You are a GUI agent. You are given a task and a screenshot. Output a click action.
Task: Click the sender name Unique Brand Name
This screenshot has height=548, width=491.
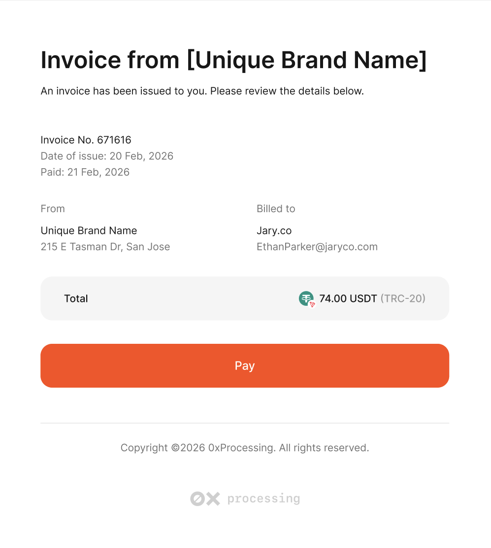point(89,230)
